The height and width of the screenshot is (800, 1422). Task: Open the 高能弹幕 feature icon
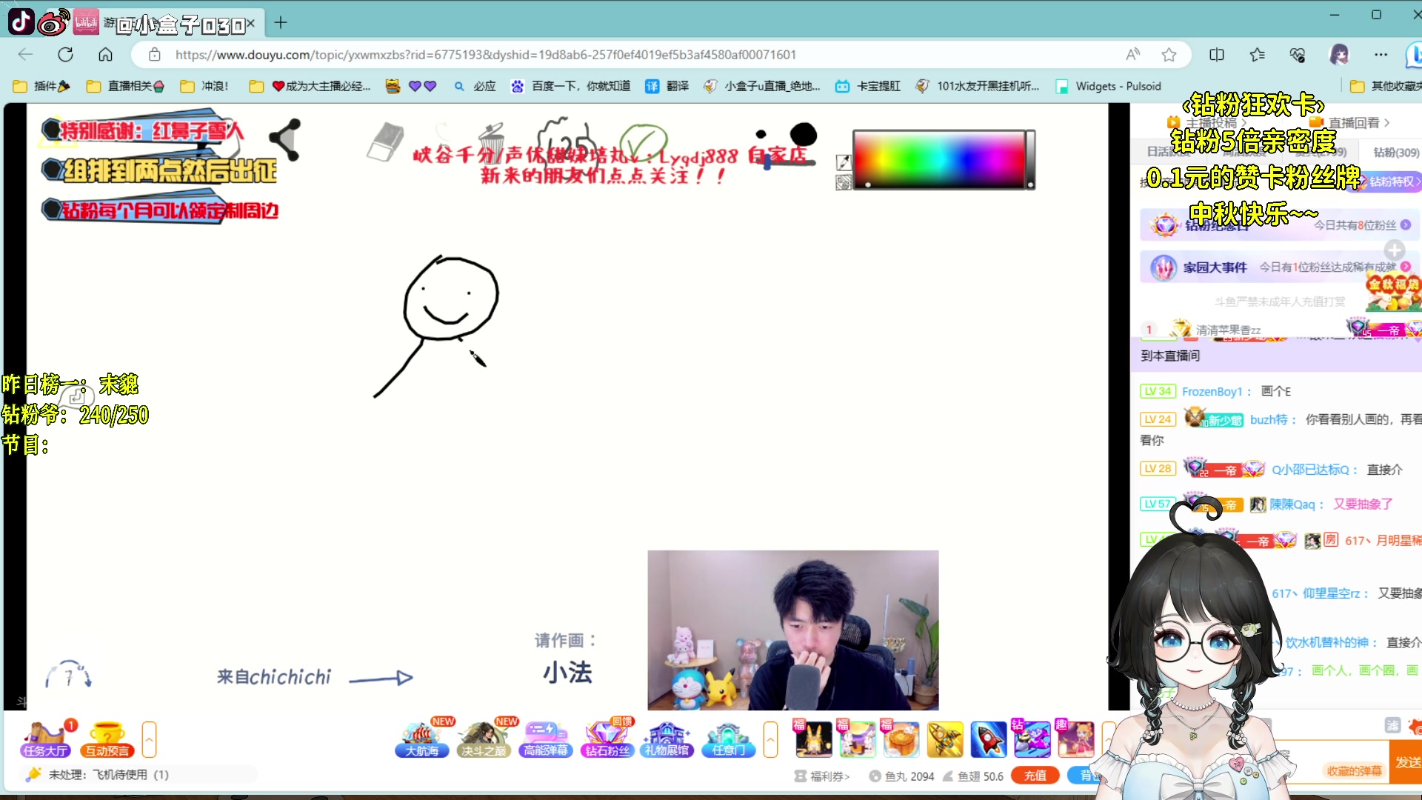tap(546, 739)
